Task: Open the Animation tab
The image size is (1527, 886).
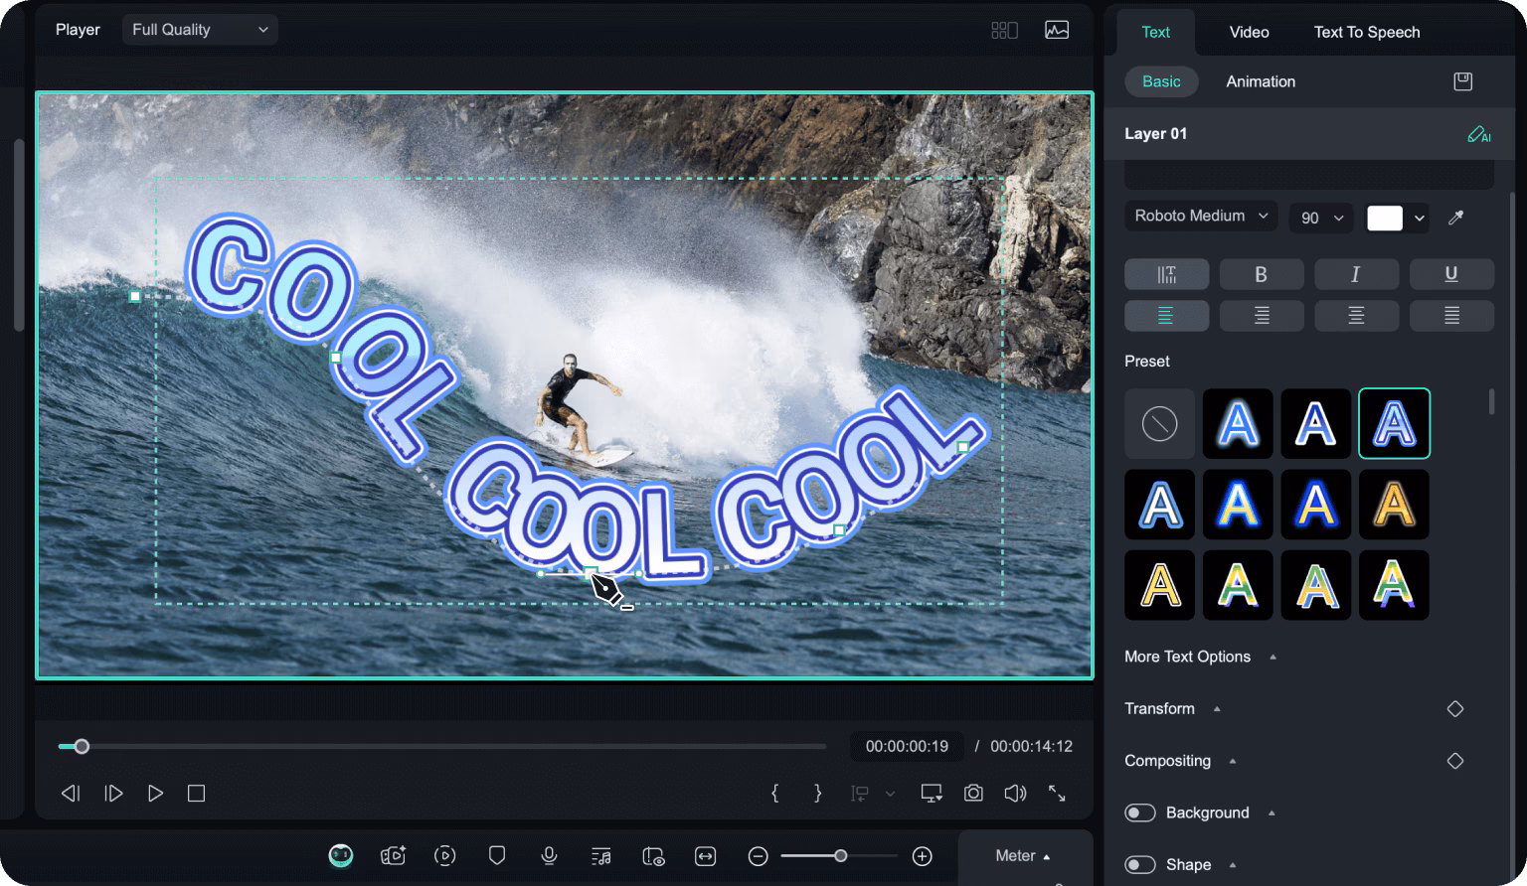Action: click(x=1260, y=81)
